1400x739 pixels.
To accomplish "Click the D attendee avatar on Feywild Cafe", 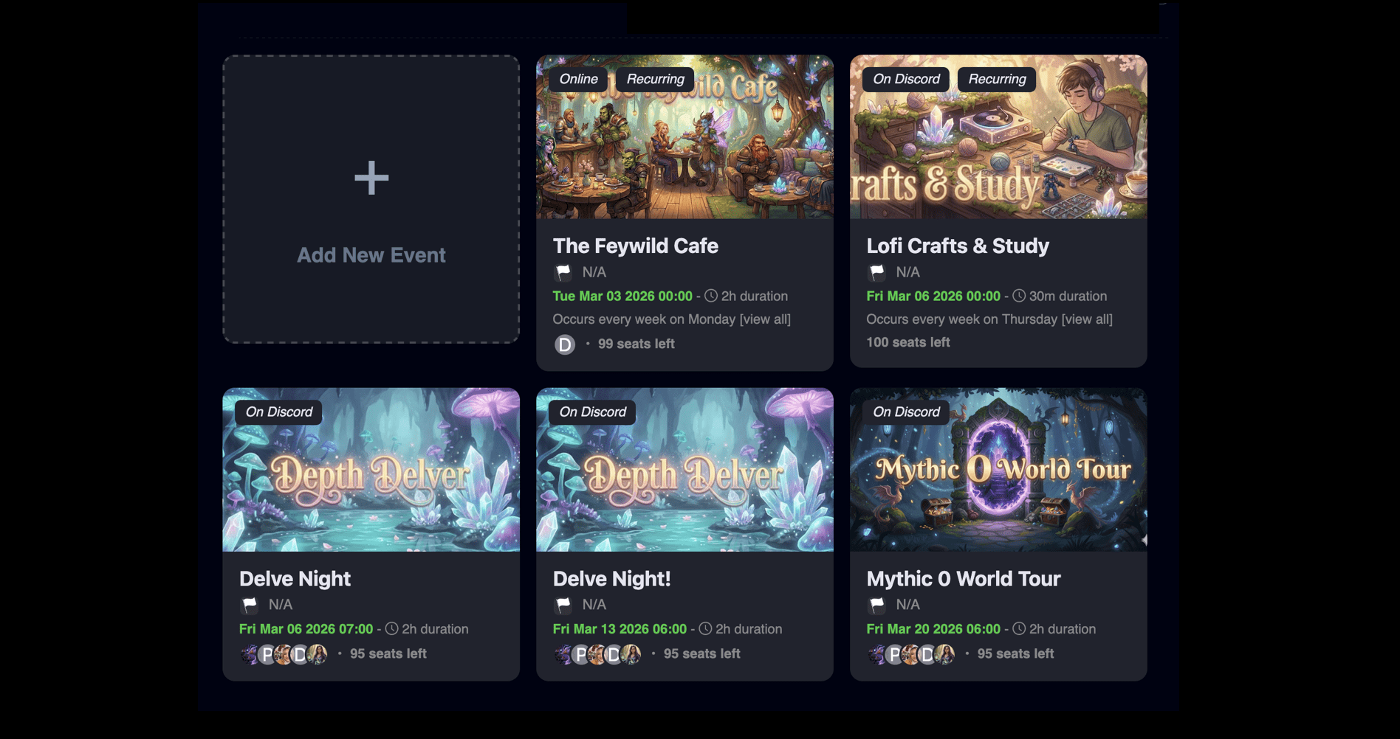I will point(565,344).
